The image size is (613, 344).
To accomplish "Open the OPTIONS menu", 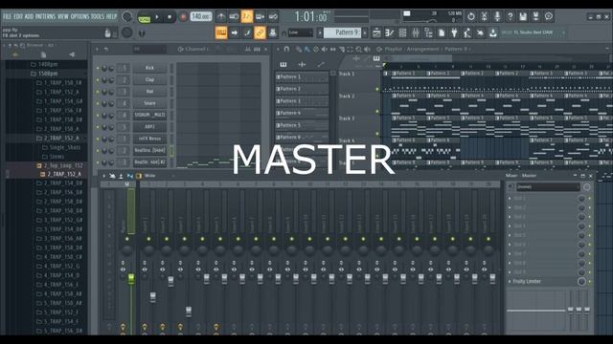I will 80,17.
